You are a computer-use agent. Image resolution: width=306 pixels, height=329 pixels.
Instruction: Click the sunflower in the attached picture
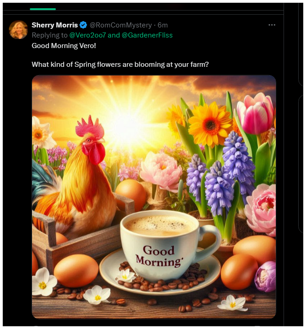[210, 124]
